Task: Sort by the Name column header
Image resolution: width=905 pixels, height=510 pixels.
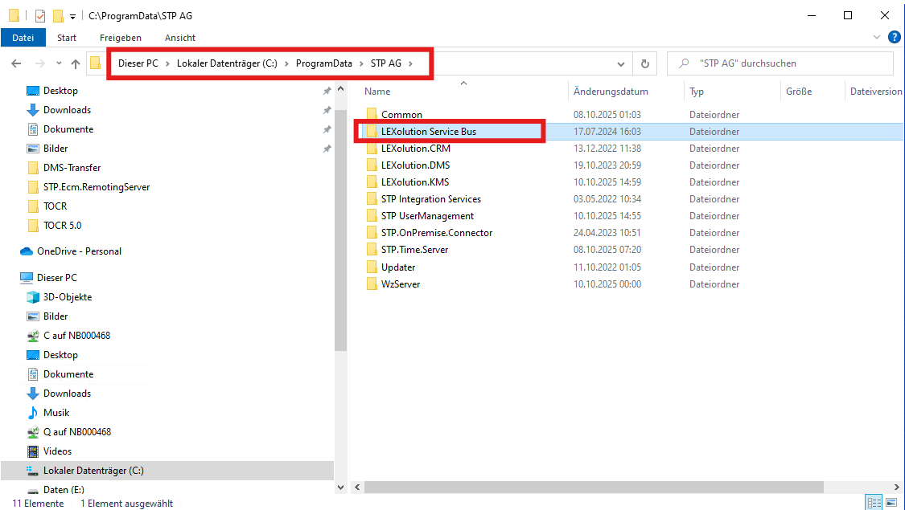Action: click(x=377, y=91)
